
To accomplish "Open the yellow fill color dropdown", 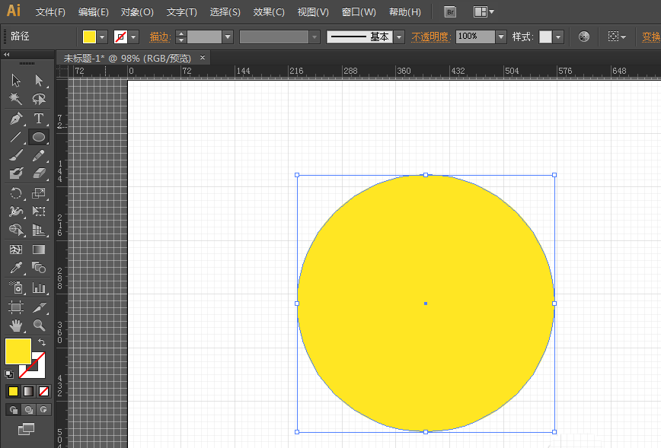I will point(103,37).
